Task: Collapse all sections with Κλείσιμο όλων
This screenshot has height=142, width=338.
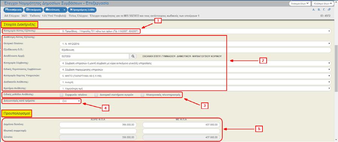Action: pyautogui.click(x=323, y=4)
